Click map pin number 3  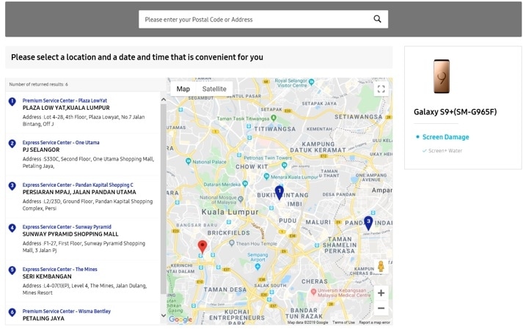(368, 223)
